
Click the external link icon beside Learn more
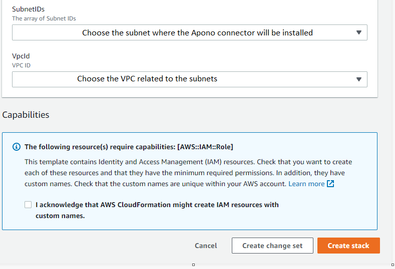(330, 184)
